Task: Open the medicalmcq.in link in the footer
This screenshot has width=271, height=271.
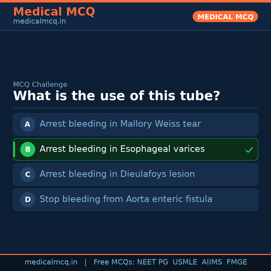Action: (51, 262)
